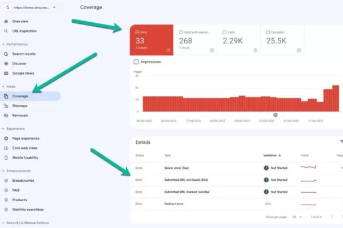Open help icon on the Excluded card
This screenshot has height=228, width=343.
pyautogui.click(x=299, y=50)
